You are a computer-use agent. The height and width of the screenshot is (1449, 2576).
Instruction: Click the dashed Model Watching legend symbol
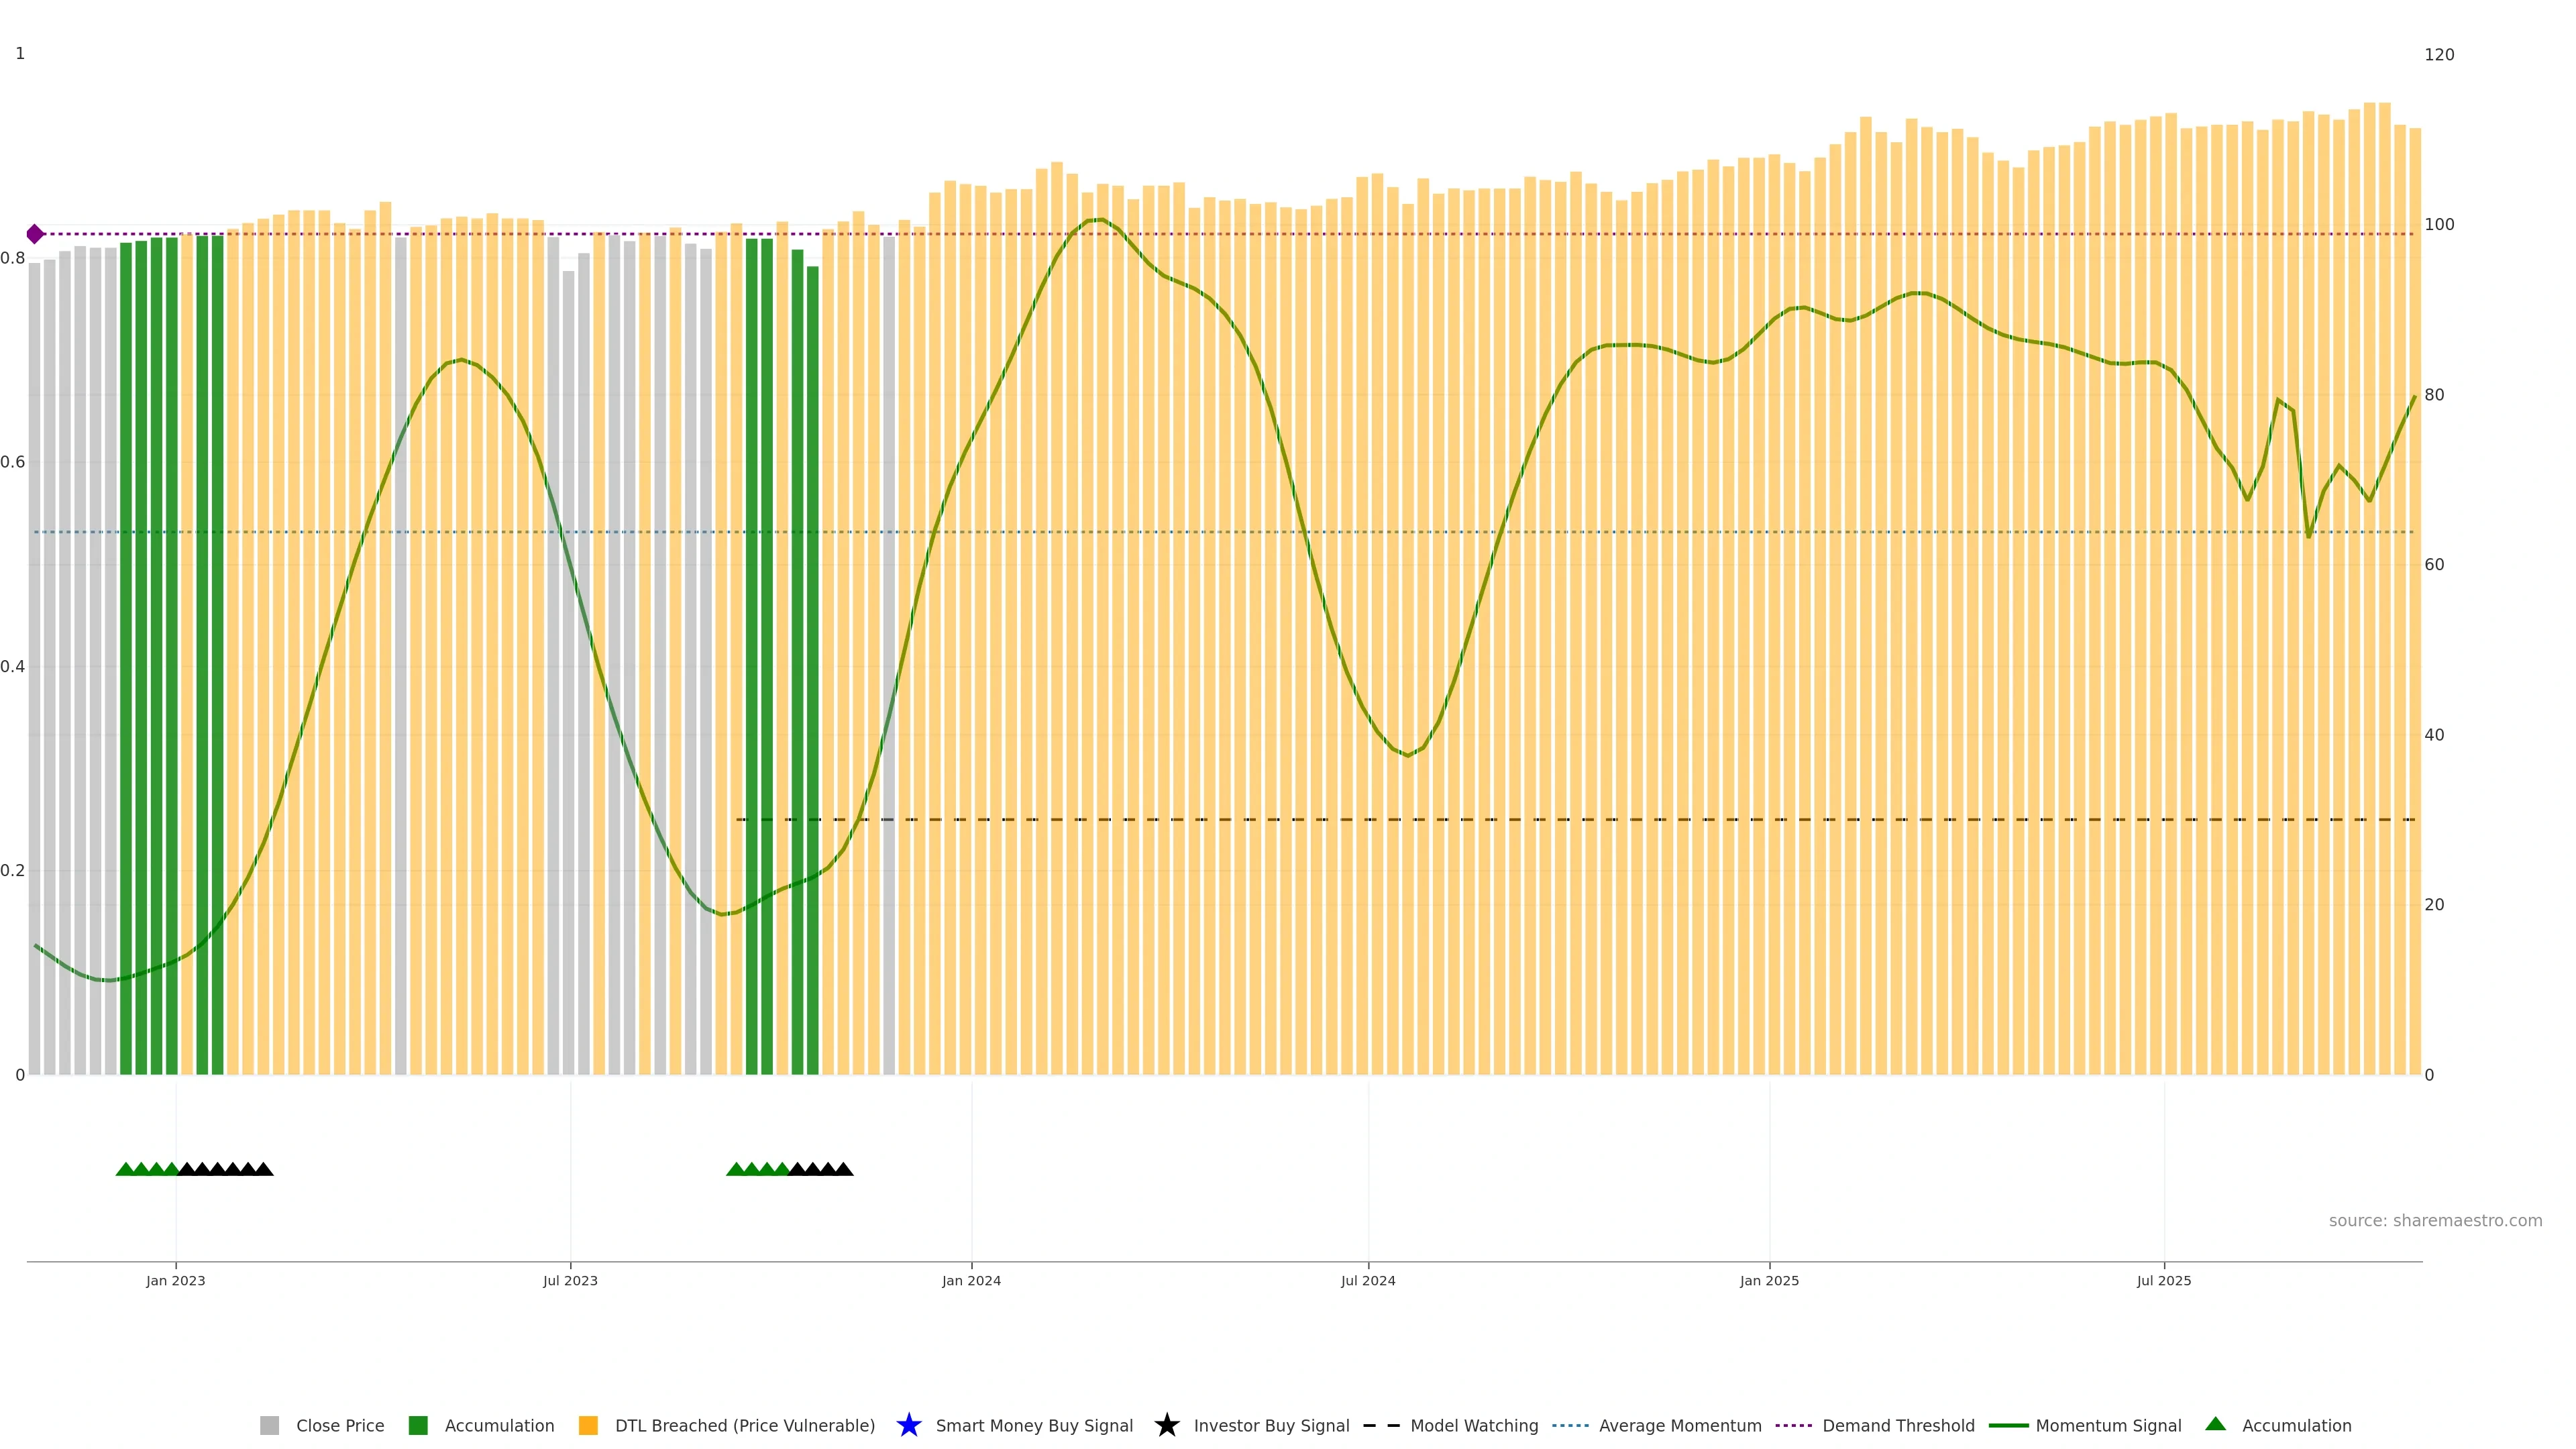coord(1381,1426)
